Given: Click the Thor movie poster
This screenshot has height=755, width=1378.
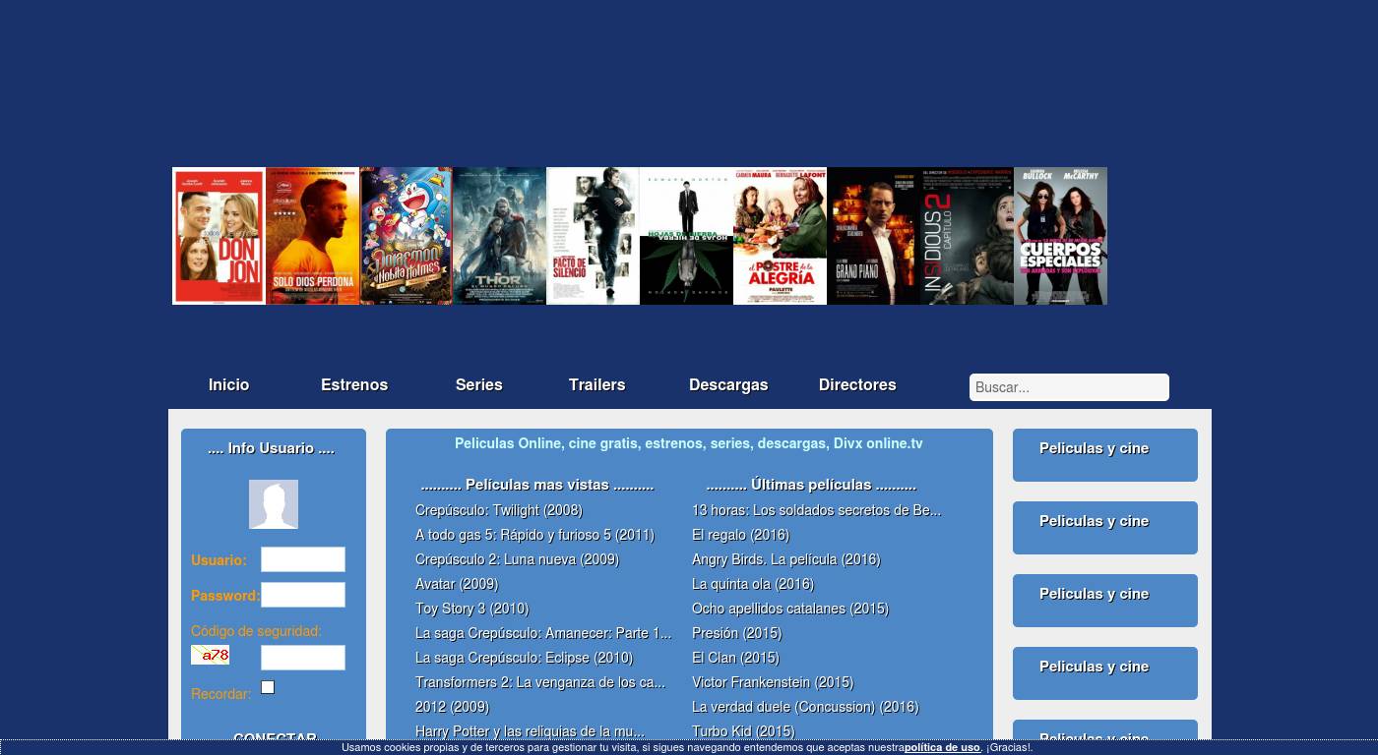Looking at the screenshot, I should pos(499,236).
